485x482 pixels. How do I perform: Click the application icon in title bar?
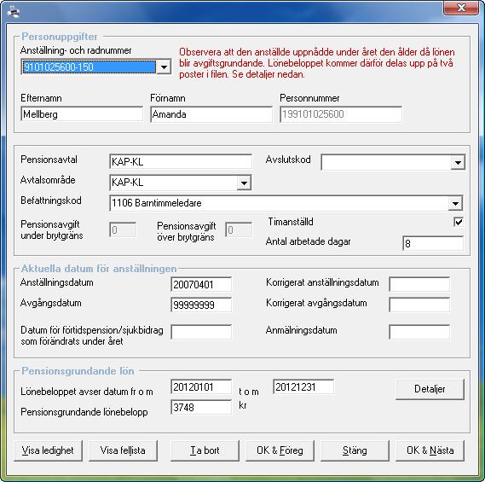14,12
